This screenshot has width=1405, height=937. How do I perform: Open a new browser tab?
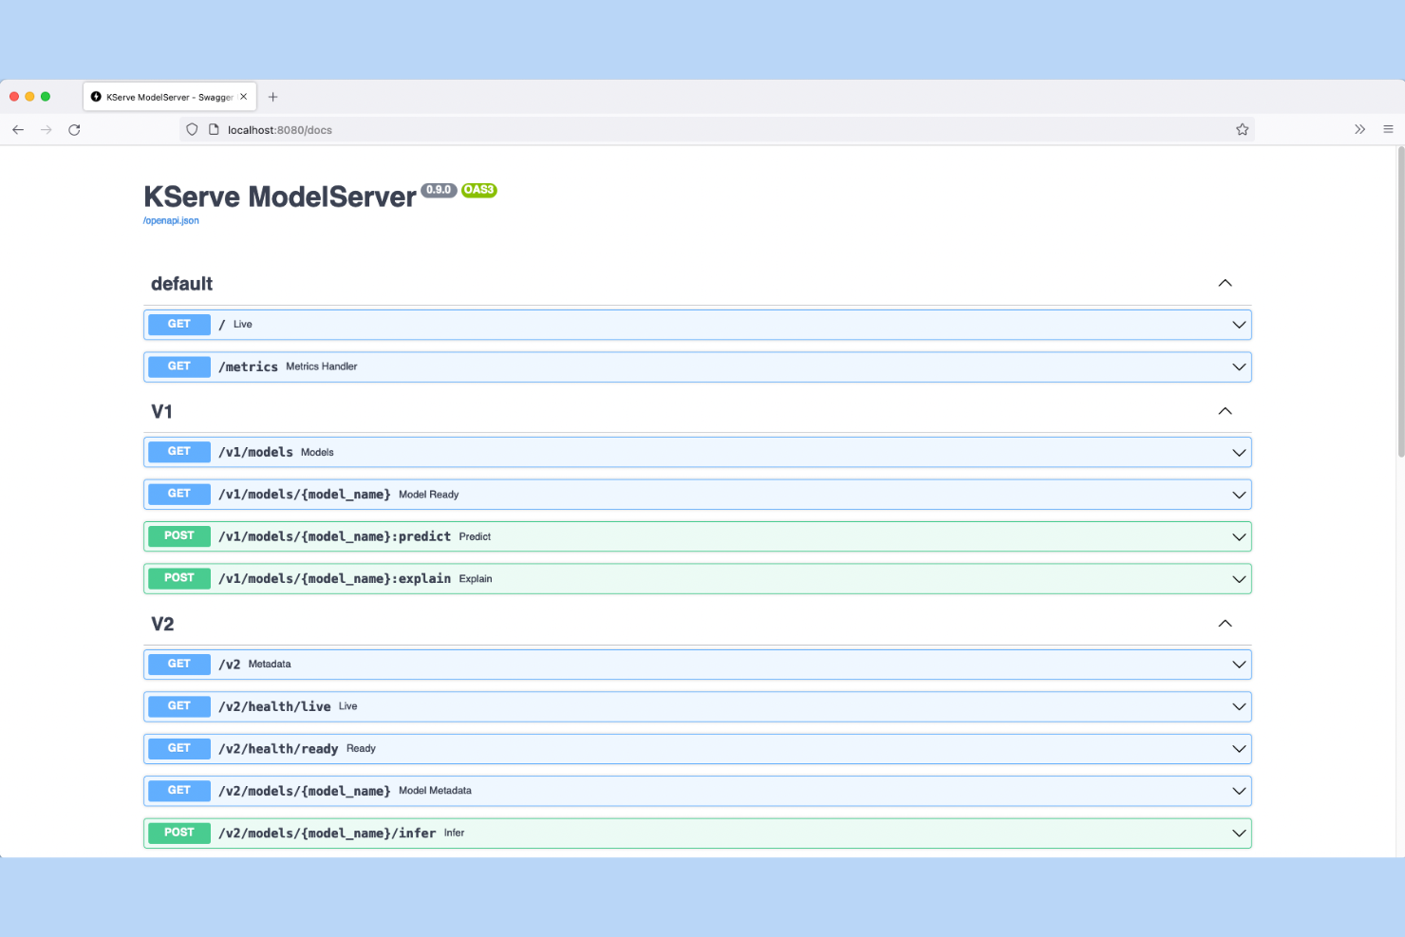pos(273,97)
